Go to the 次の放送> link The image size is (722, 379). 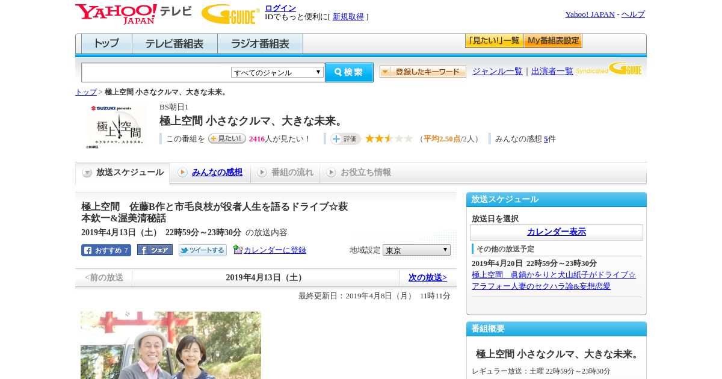[428, 278]
